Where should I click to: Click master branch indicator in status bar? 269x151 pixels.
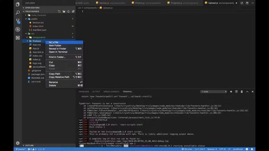click(21, 149)
